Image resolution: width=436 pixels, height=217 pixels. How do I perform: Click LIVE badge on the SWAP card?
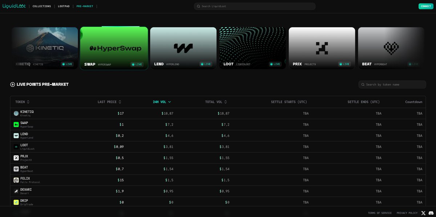coord(137,64)
